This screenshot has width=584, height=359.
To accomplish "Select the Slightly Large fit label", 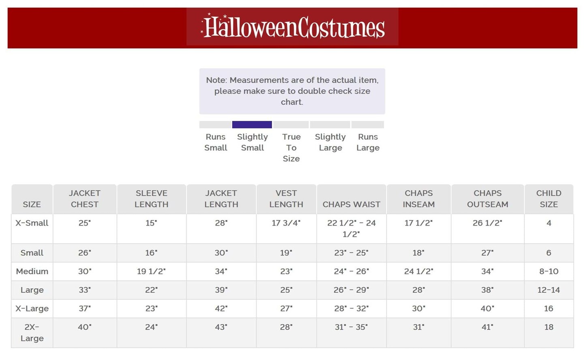I will tap(330, 142).
